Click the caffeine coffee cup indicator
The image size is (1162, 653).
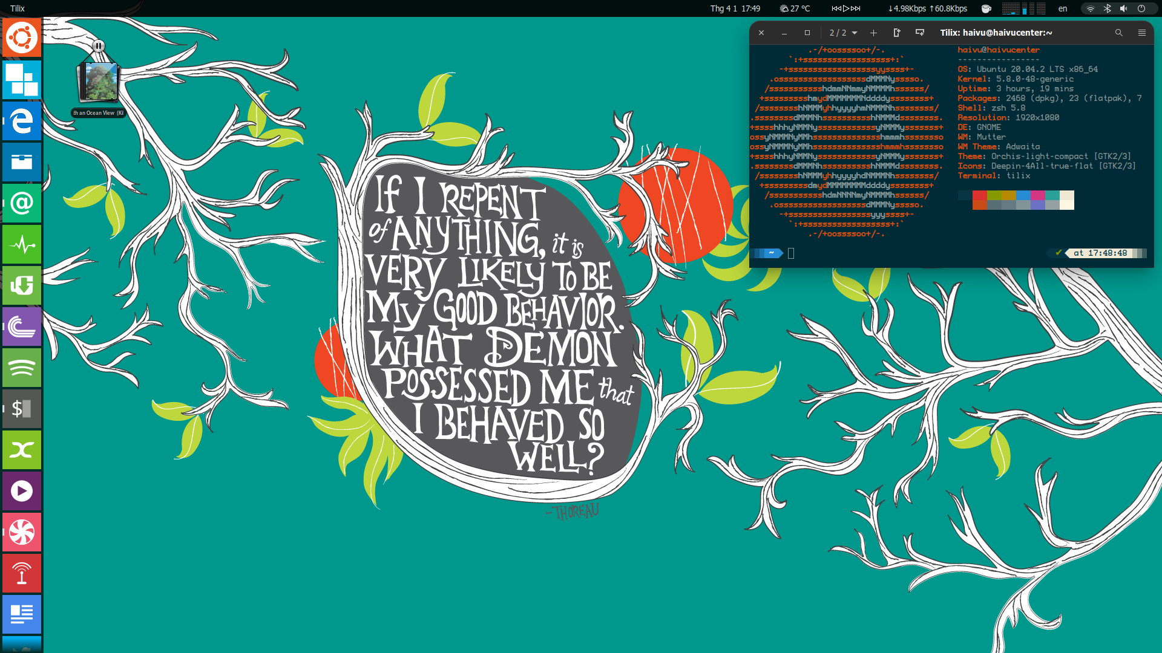pyautogui.click(x=986, y=8)
